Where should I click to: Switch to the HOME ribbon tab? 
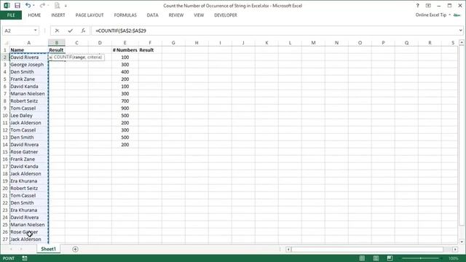(x=34, y=15)
